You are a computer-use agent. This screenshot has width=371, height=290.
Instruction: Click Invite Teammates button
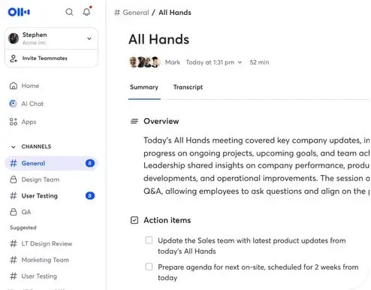click(x=51, y=59)
